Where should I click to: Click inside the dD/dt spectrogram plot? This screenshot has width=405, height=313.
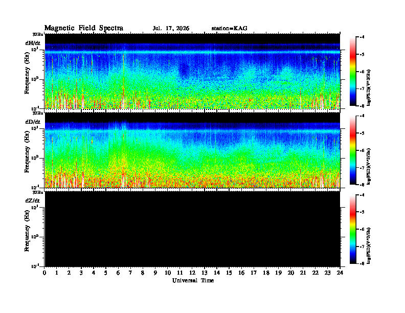pyautogui.click(x=192, y=150)
